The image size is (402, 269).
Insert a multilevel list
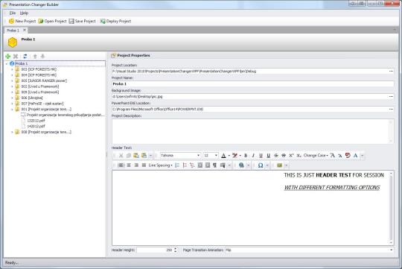tap(192, 165)
